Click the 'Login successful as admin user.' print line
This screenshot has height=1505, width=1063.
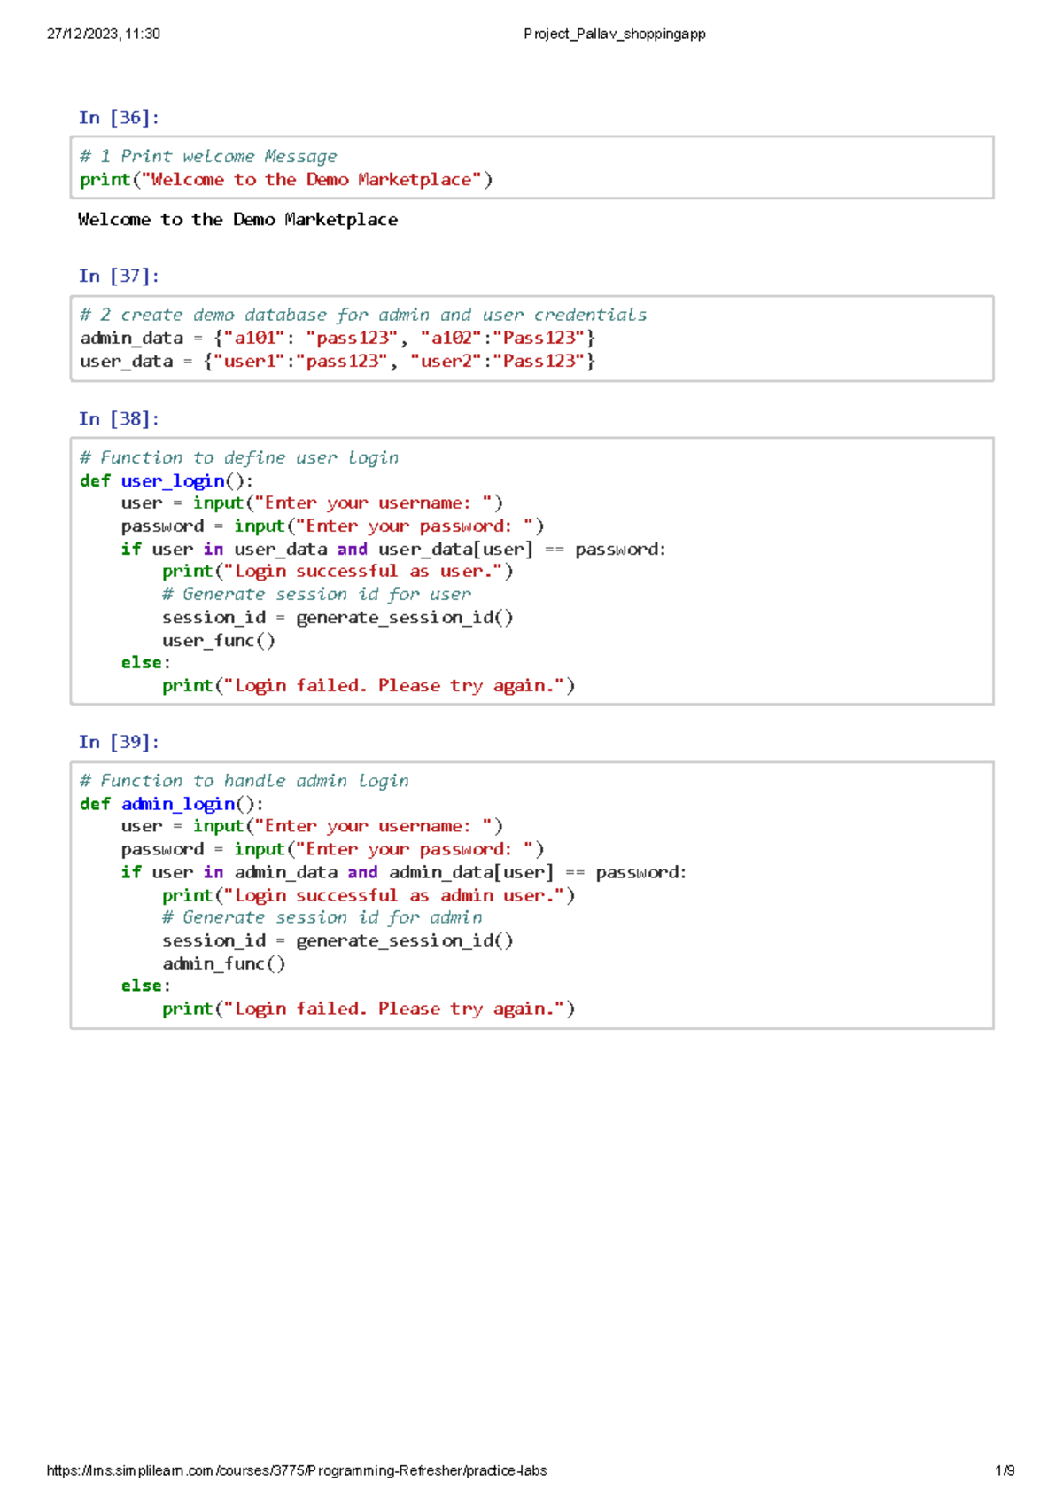click(x=368, y=896)
